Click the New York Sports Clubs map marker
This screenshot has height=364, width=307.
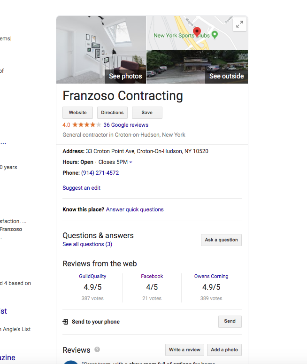click(x=215, y=35)
